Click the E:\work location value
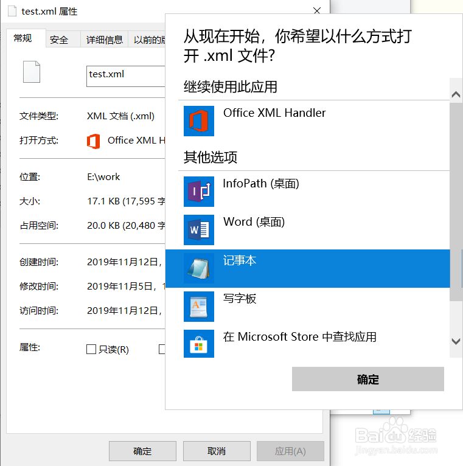The height and width of the screenshot is (466, 463). [103, 177]
